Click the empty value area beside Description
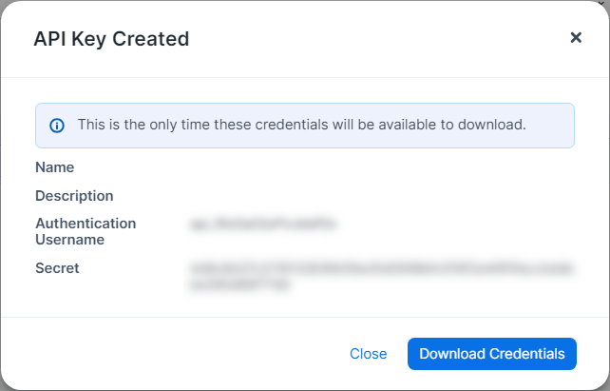The height and width of the screenshot is (391, 610). (x=380, y=196)
